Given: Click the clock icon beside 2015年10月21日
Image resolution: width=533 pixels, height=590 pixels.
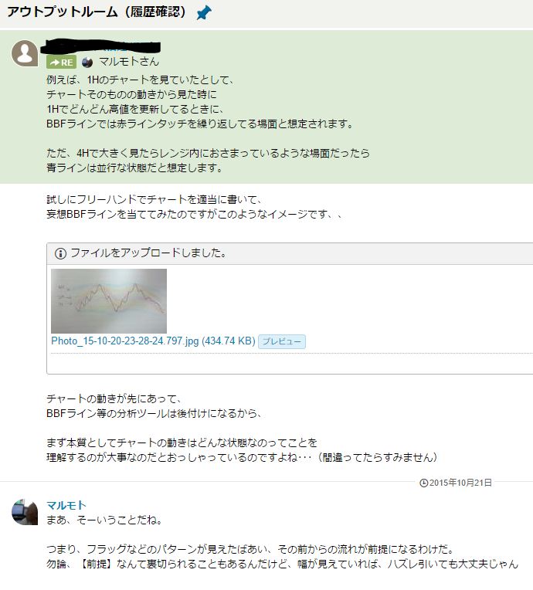Looking at the screenshot, I should pyautogui.click(x=423, y=483).
